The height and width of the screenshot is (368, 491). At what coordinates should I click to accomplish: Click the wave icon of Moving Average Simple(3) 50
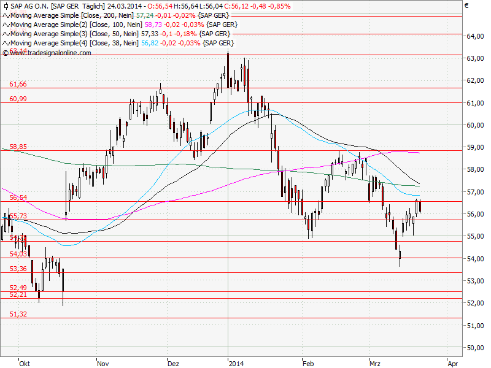[6, 34]
